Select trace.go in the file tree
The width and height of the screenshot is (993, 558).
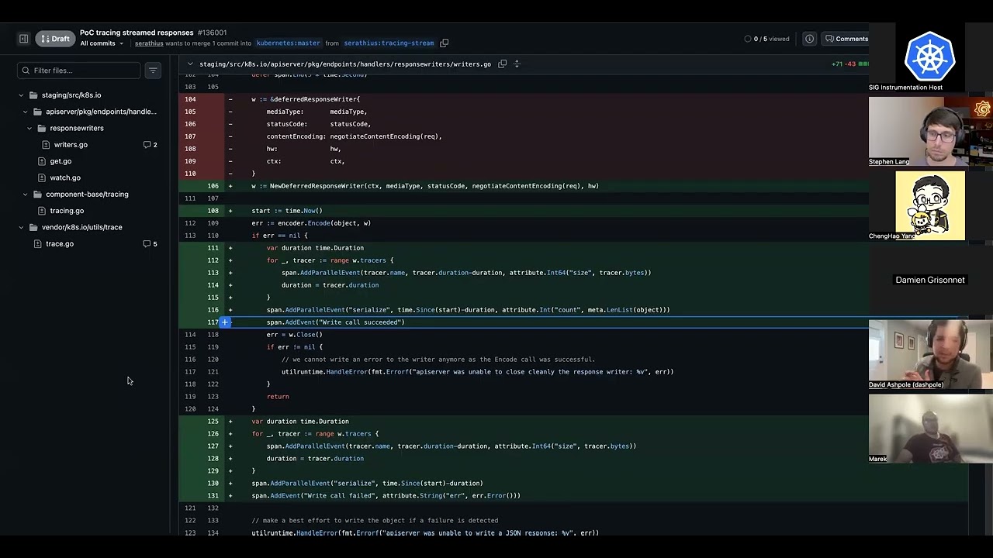pyautogui.click(x=60, y=244)
